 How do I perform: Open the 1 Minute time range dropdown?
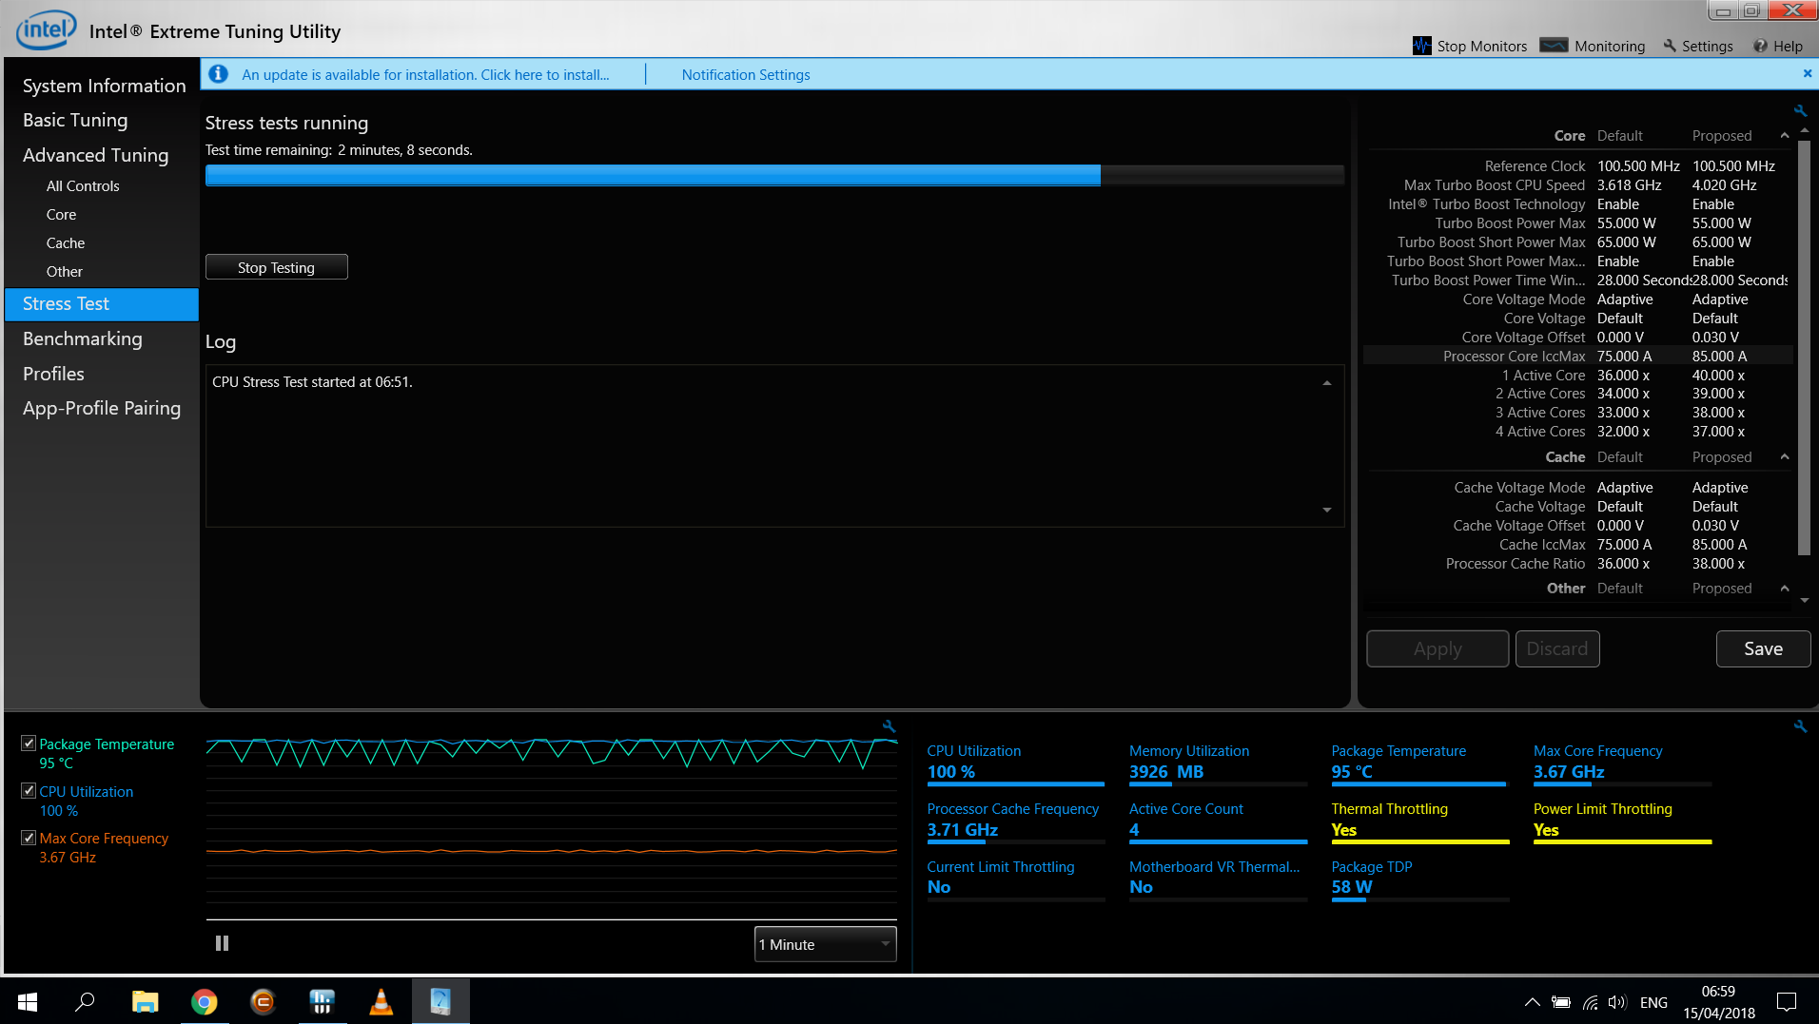[825, 944]
